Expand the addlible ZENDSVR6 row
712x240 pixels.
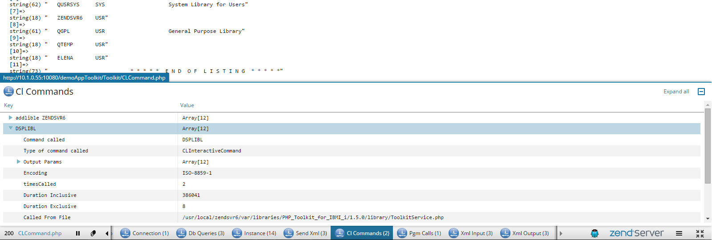coord(11,118)
